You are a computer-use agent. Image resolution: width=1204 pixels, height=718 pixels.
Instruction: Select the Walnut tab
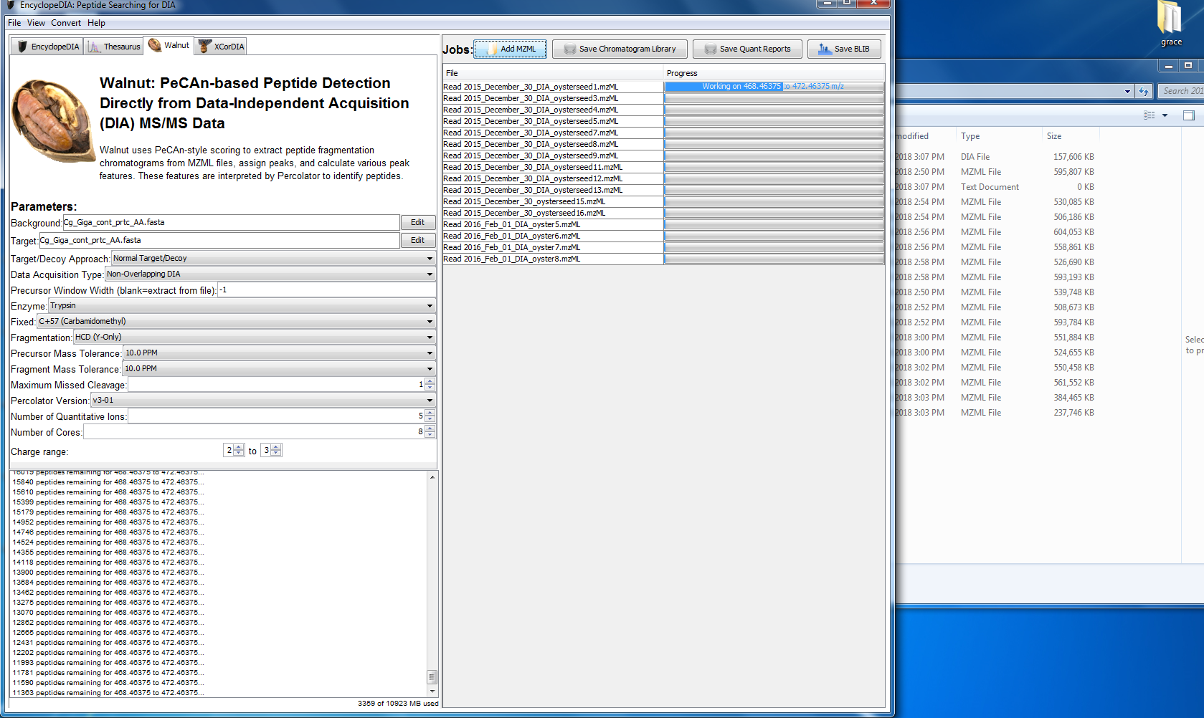click(169, 45)
